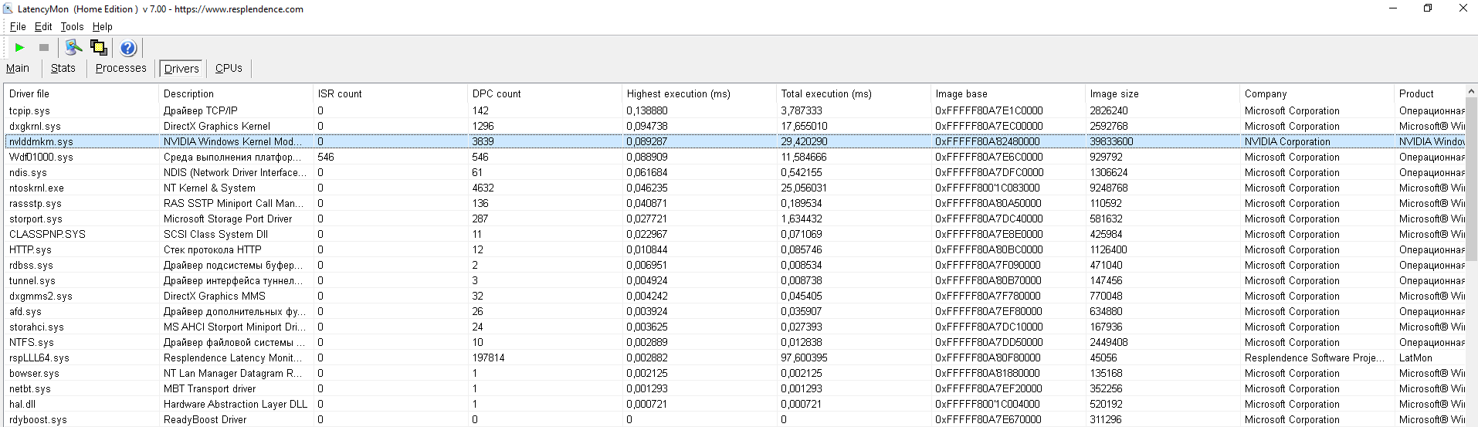
Task: Open help via the blue question mark icon
Action: coord(128,48)
